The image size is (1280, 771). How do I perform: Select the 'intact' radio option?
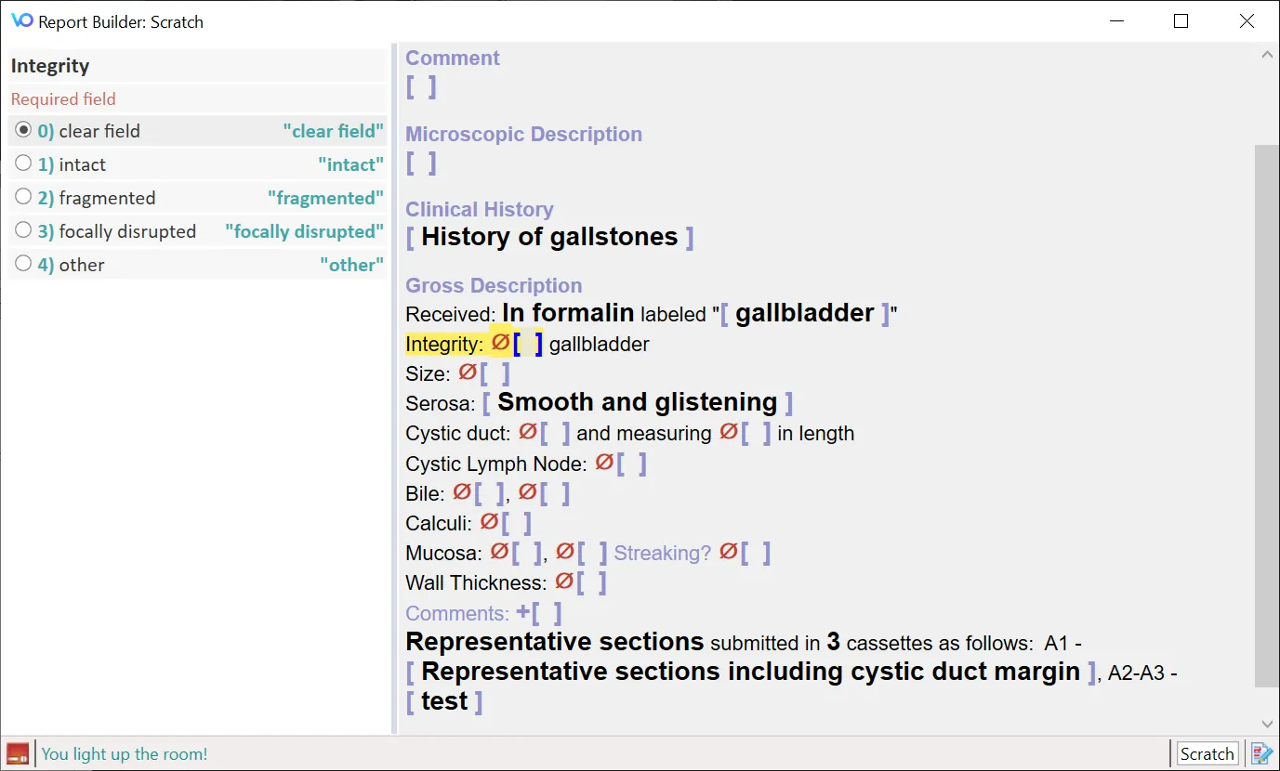coord(23,163)
